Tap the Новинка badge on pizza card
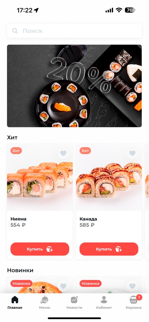The width and height of the screenshot is (149, 322). click(x=21, y=283)
